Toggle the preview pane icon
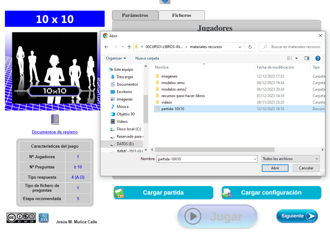Viewport: 330px width, 232px height. (x=307, y=58)
